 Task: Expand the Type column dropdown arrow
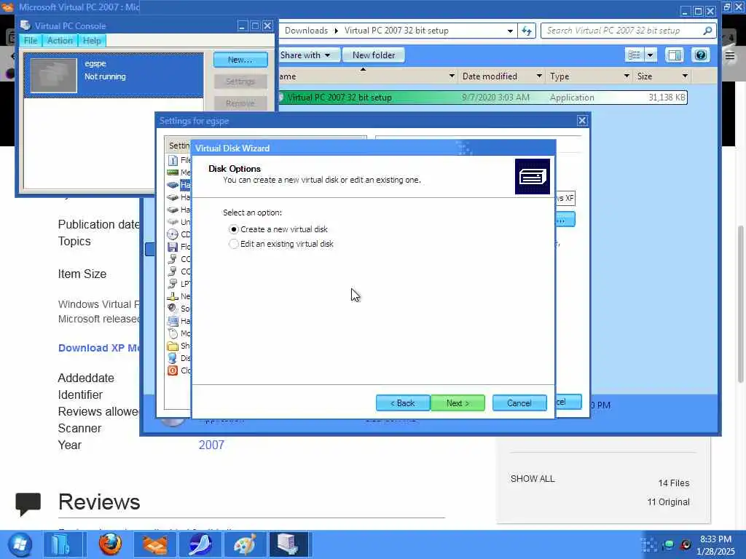tap(627, 76)
